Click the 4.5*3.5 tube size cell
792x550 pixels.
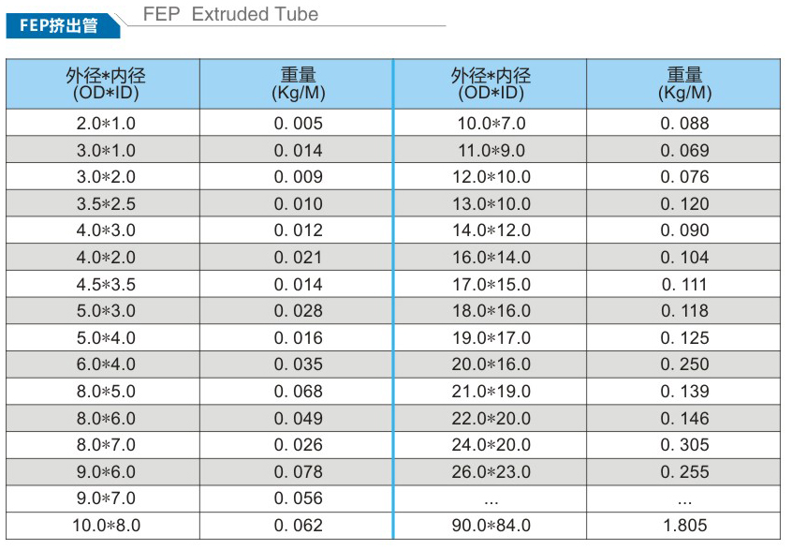[105, 285]
